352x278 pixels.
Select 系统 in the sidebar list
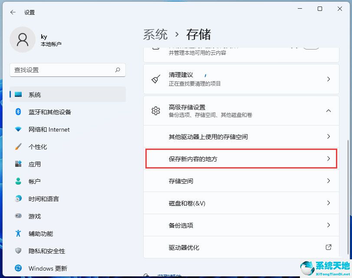(35, 95)
